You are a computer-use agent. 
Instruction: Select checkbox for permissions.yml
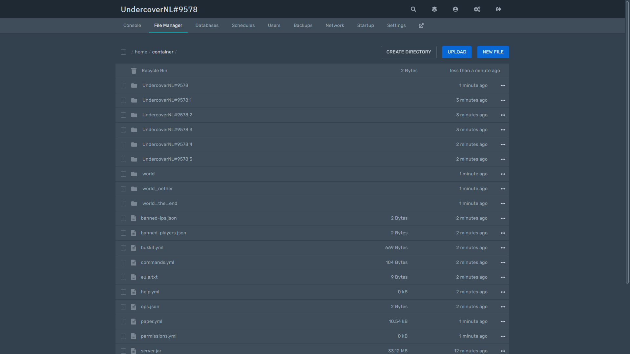click(x=123, y=336)
